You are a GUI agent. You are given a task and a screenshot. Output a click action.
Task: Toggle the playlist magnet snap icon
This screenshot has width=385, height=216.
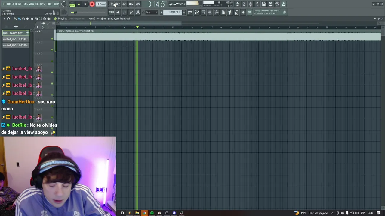tap(8, 19)
